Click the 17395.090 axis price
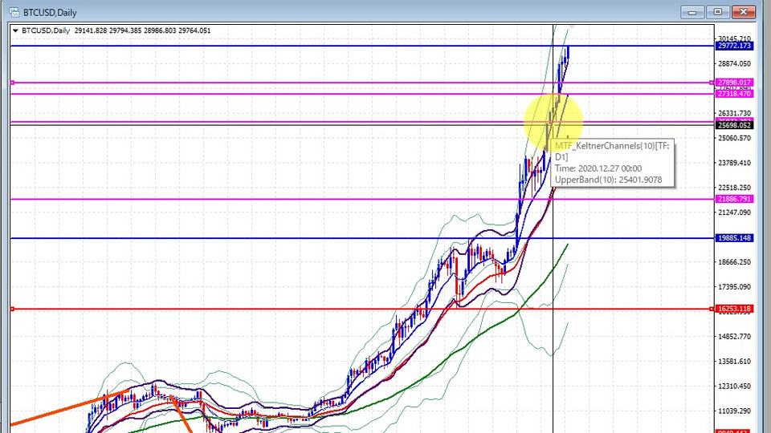Image resolution: width=771 pixels, height=433 pixels. [735, 287]
